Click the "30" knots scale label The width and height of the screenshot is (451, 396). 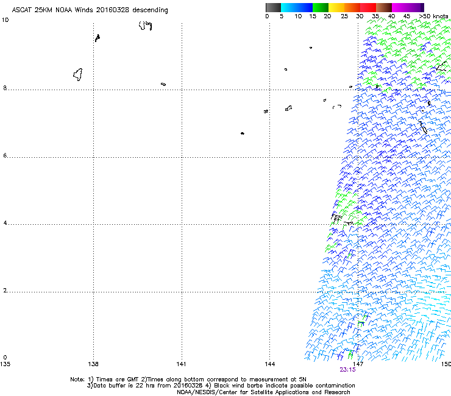pyautogui.click(x=360, y=16)
